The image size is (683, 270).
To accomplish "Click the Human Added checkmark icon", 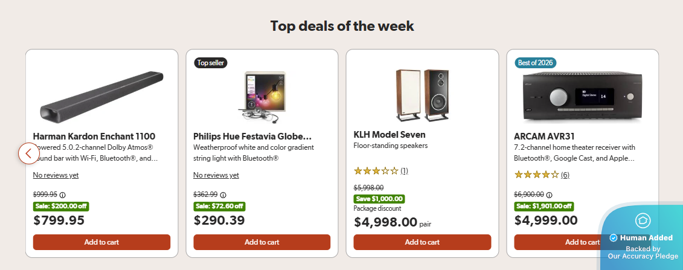I will click(614, 238).
